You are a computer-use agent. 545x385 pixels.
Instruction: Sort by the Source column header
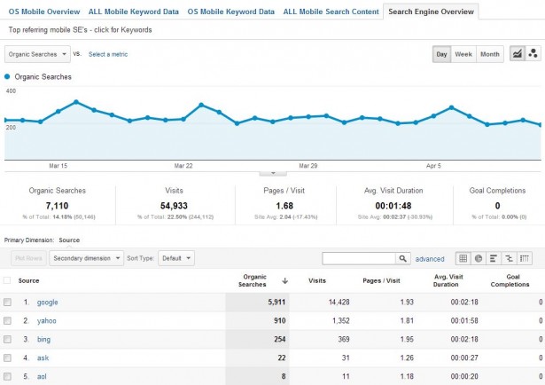tap(28, 280)
